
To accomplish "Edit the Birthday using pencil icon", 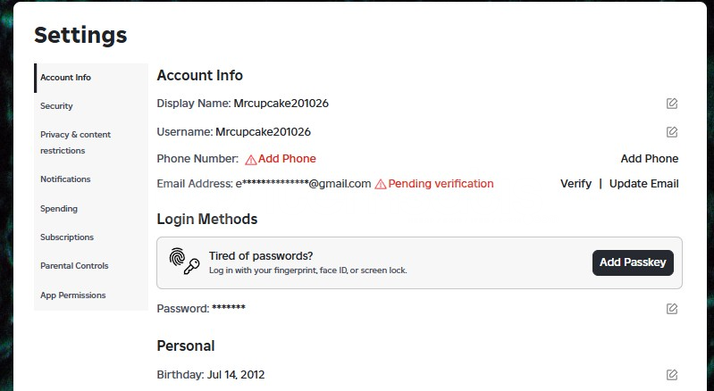I will [x=672, y=375].
